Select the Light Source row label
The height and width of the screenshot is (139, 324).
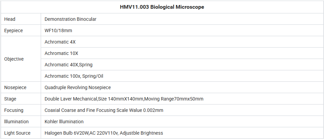17,133
